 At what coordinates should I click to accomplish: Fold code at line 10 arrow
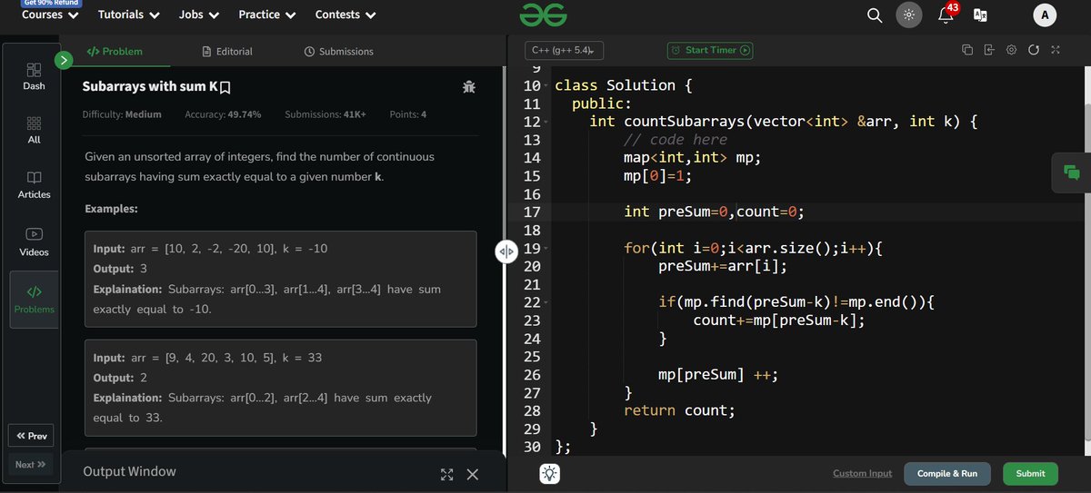(545, 86)
